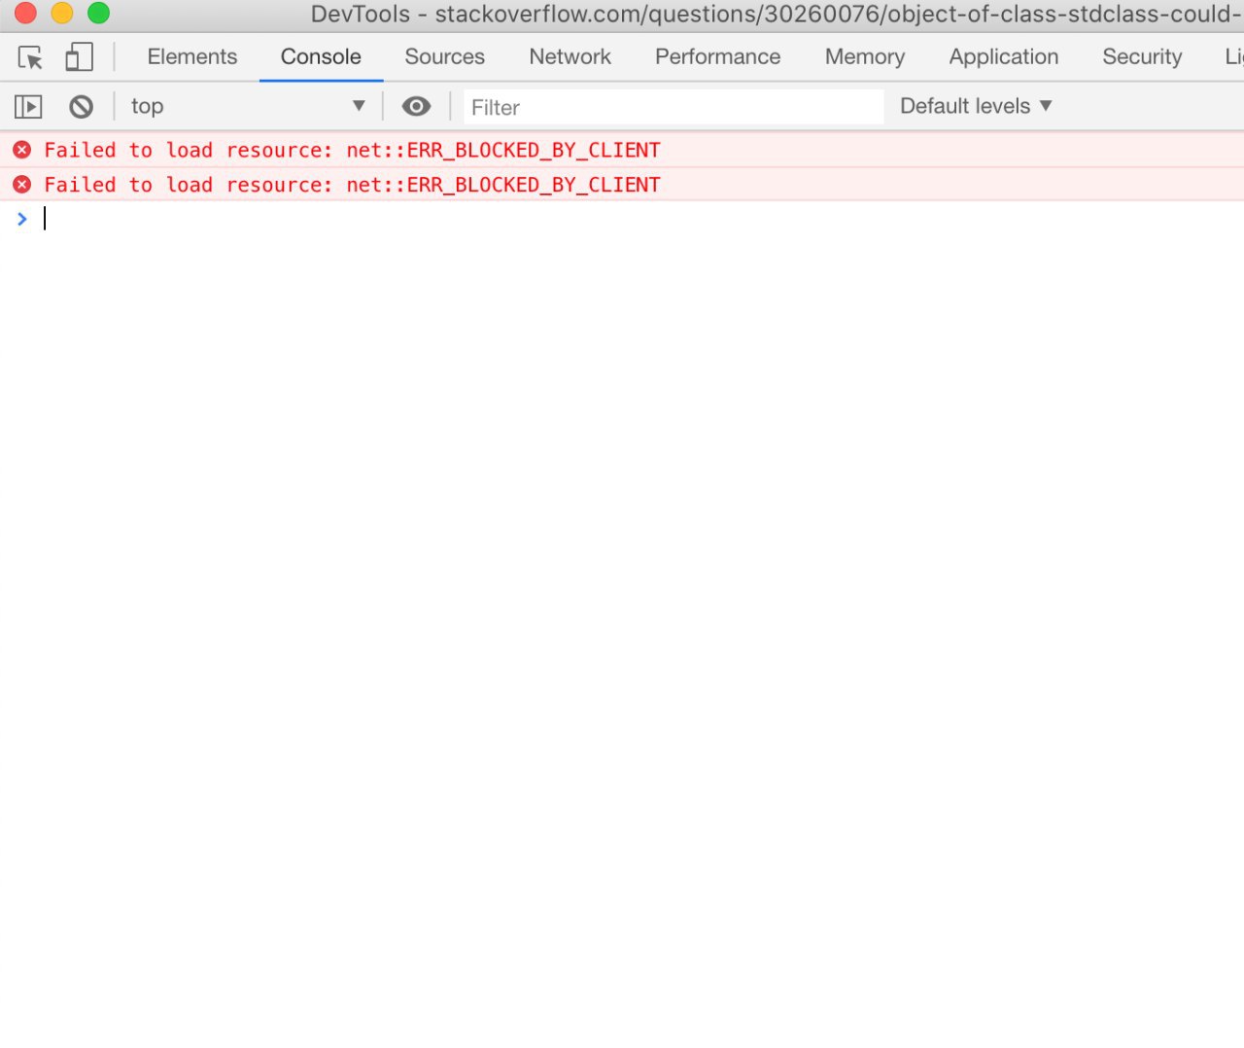
Task: Toggle the device toolbar icon
Action: 79,57
